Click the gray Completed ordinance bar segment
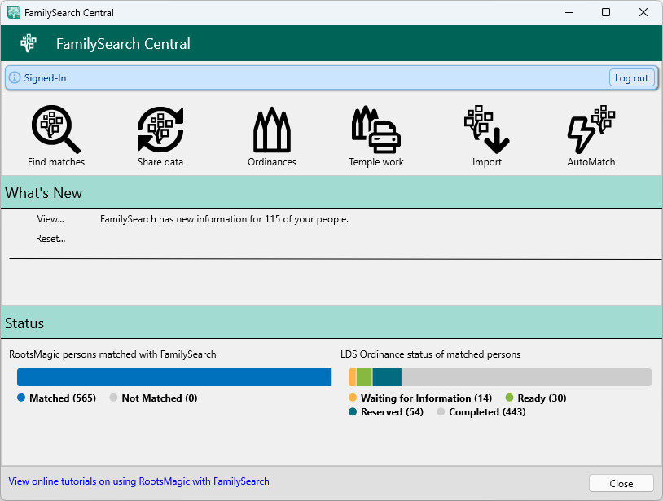 click(525, 377)
